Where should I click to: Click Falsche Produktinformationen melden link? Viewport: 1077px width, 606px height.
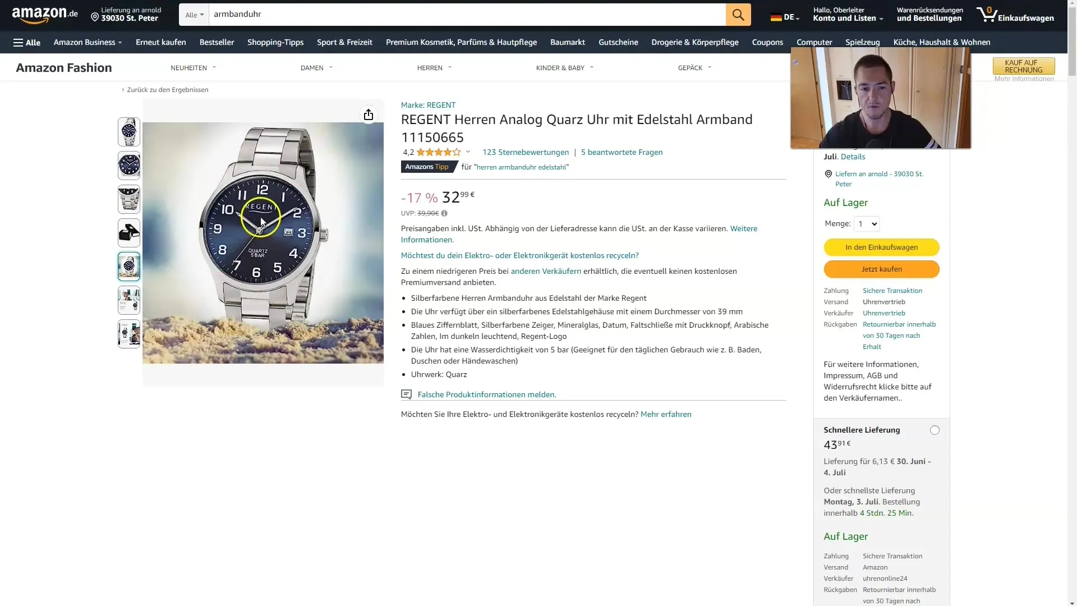point(486,394)
